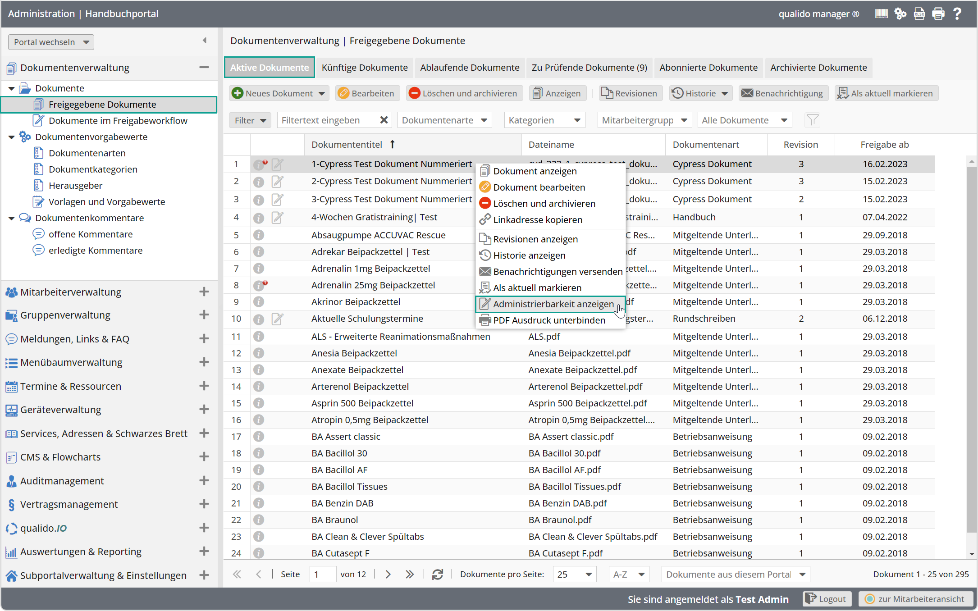The height and width of the screenshot is (611, 978).
Task: Open Dokumente pro Seite dropdown
Action: [575, 575]
